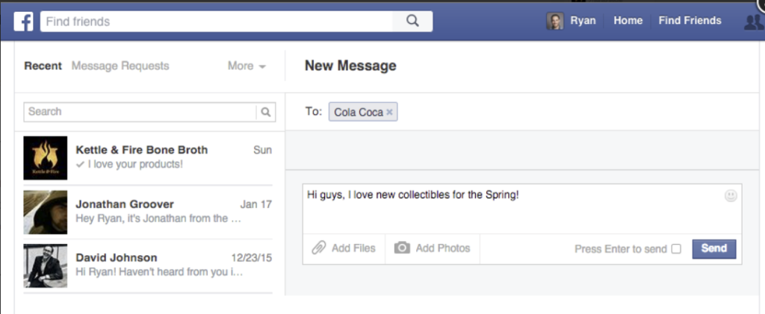Image resolution: width=765 pixels, height=314 pixels.
Task: Open the emoji smiley picker
Action: click(x=731, y=195)
